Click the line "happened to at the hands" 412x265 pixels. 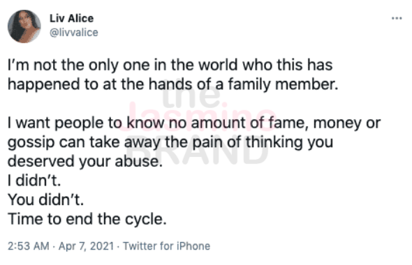[x=173, y=84]
